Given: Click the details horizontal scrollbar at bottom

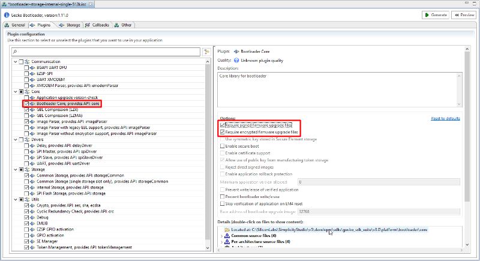Looking at the screenshot, I should pyautogui.click(x=340, y=250).
